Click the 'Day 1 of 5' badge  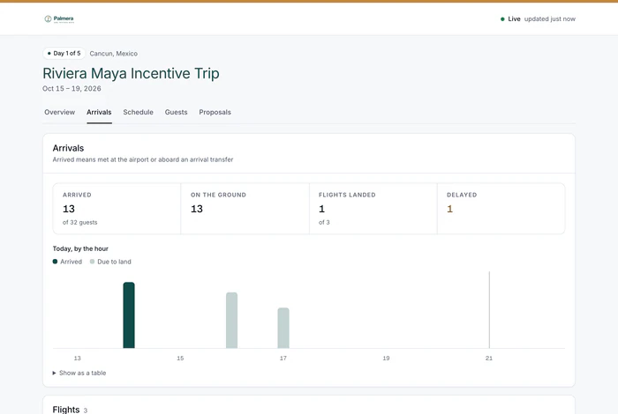(x=64, y=53)
